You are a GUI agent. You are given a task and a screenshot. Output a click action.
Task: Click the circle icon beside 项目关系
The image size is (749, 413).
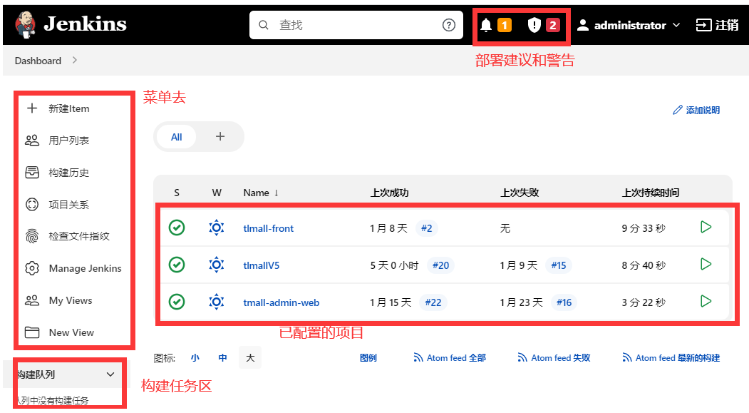(32, 205)
